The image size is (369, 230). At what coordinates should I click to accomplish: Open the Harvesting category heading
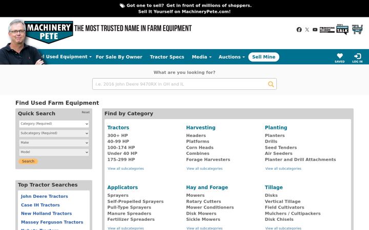(201, 128)
